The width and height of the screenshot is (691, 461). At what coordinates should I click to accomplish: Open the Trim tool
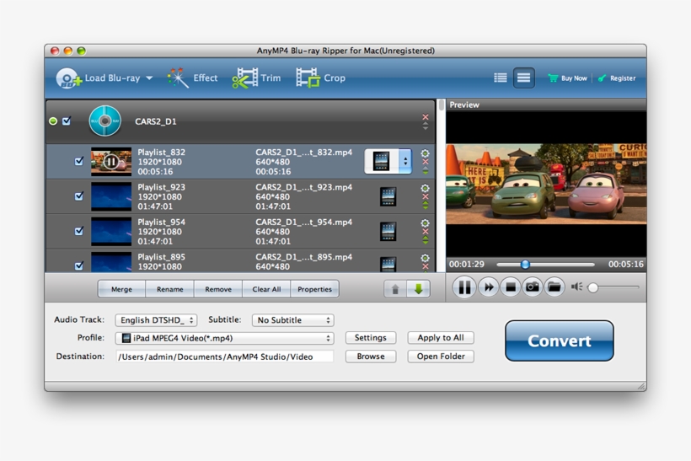[x=256, y=78]
